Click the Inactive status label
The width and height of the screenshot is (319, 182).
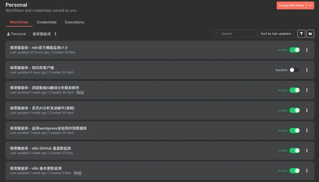point(281,70)
